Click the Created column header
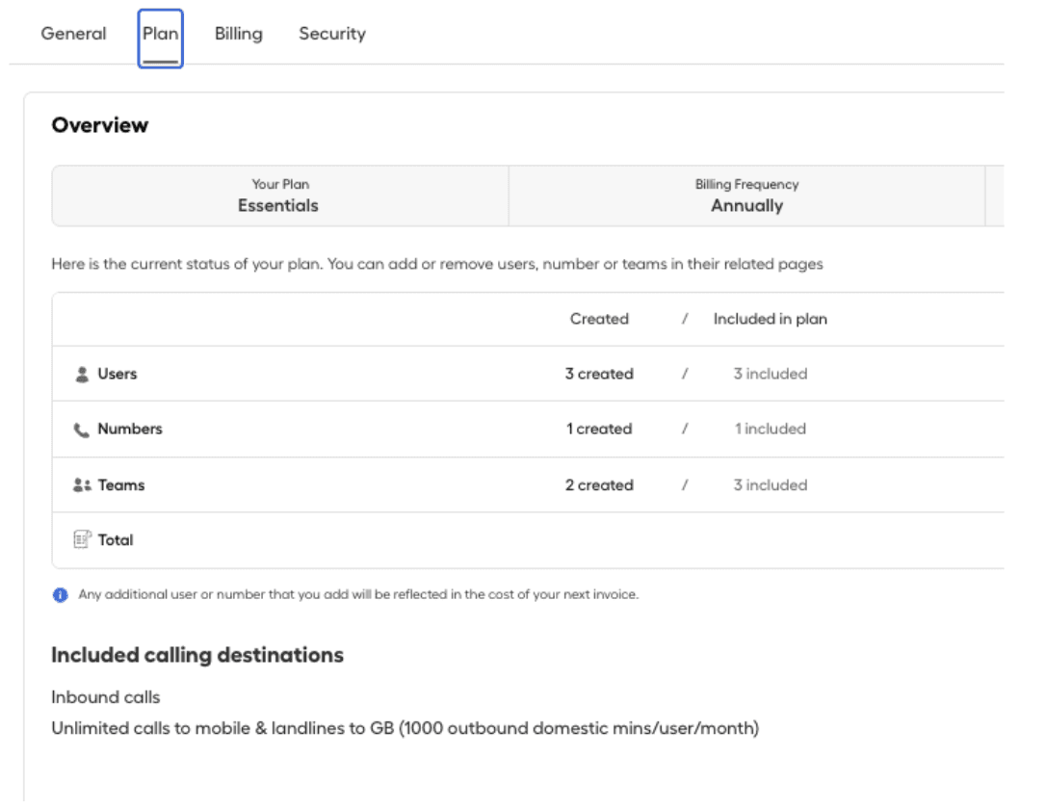This screenshot has height=809, width=1046. point(599,319)
